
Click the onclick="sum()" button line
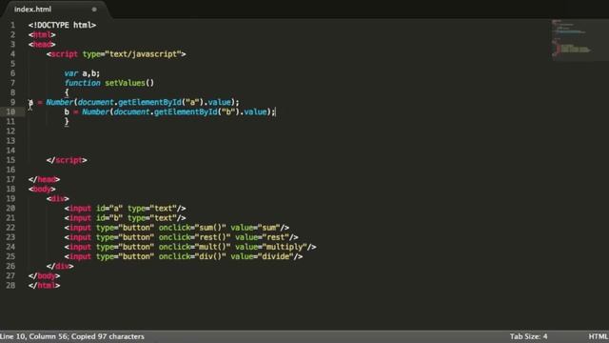tap(177, 228)
